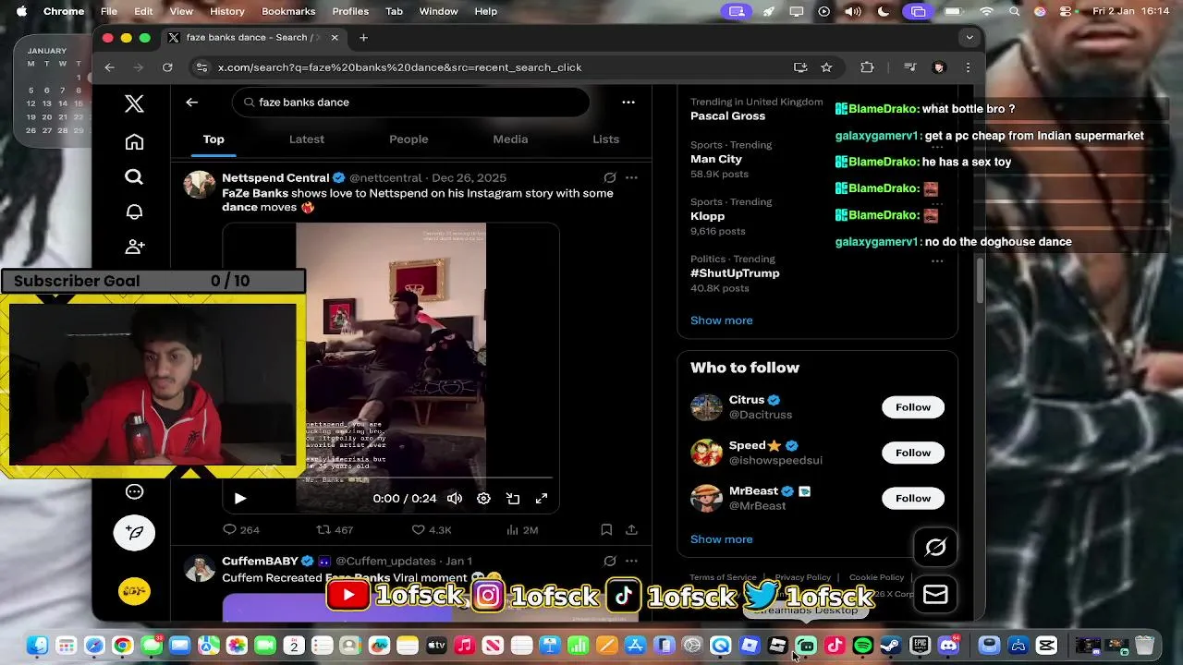Open Explore search in X sidebar
Image resolution: width=1183 pixels, height=665 pixels.
tap(134, 176)
